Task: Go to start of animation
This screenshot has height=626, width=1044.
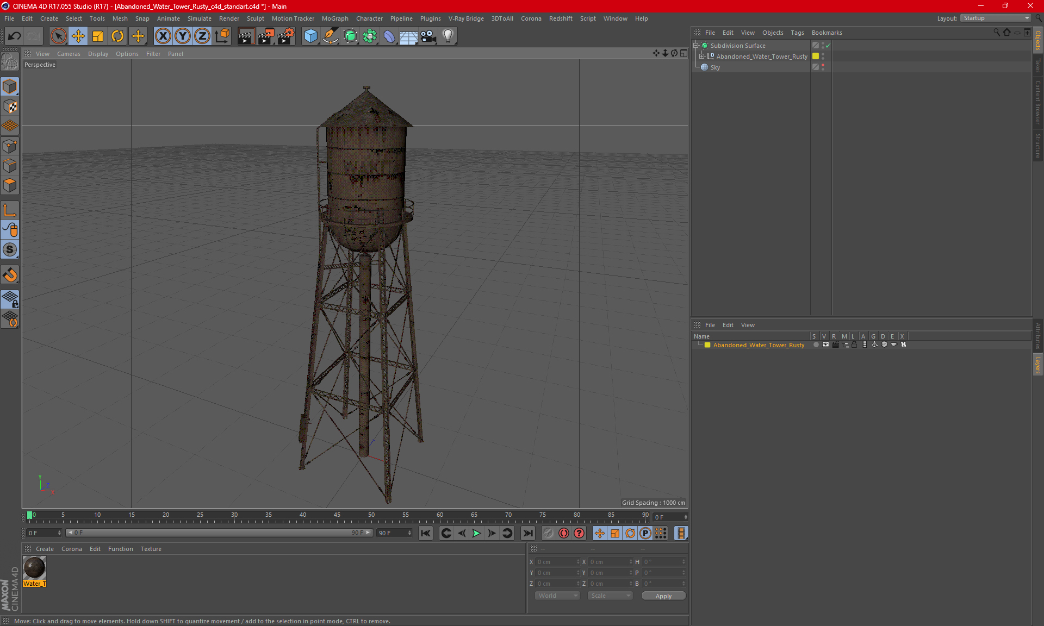Action: click(x=426, y=533)
